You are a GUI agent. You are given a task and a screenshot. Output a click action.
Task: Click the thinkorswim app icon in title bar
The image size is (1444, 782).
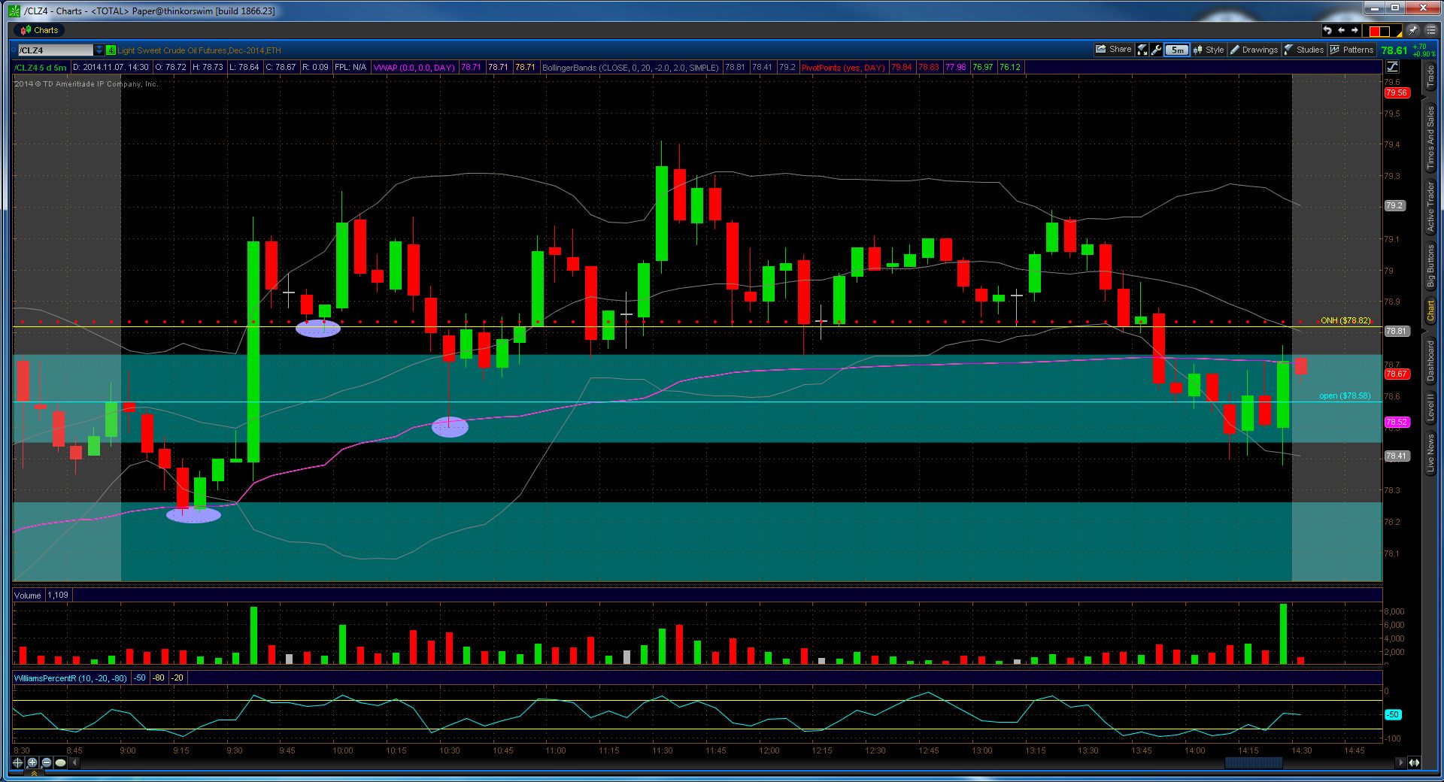(15, 11)
